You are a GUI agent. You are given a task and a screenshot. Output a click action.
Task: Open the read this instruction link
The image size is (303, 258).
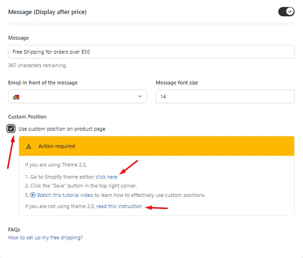point(119,206)
